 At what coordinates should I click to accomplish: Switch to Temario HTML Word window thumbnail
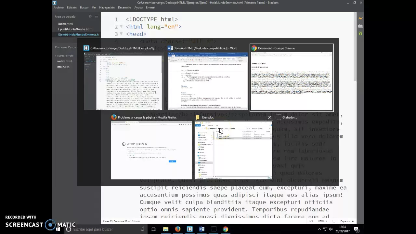point(207,78)
